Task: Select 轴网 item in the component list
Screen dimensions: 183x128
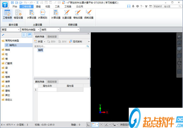Action: click(x=40, y=50)
